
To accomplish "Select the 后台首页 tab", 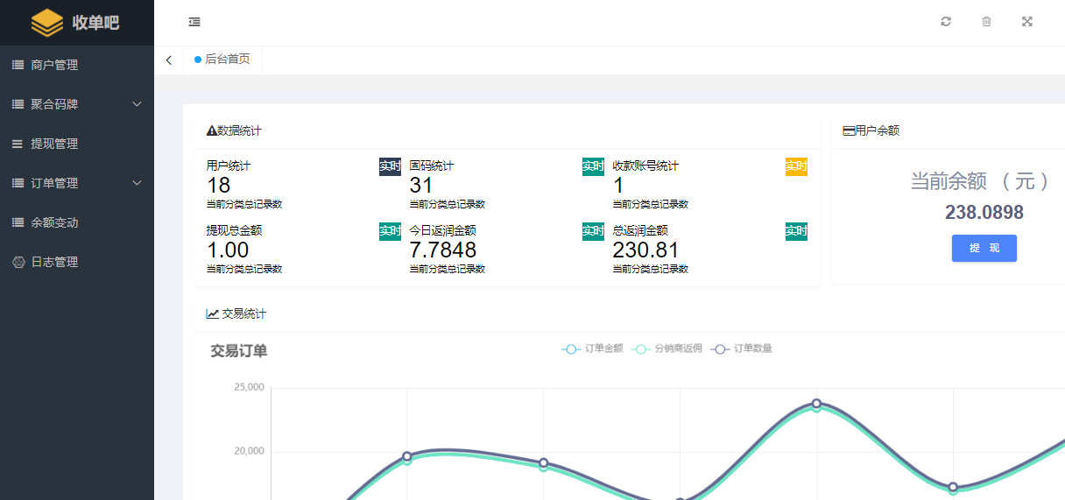I will 222,60.
